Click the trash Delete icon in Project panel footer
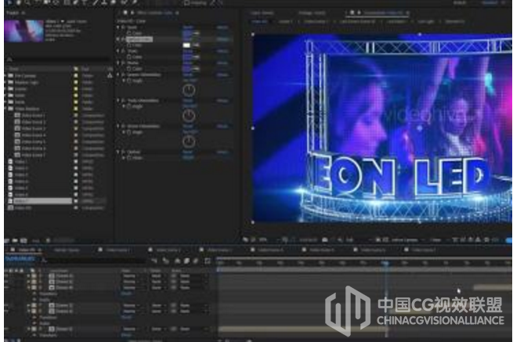This screenshot has height=342, width=513. coord(48,240)
